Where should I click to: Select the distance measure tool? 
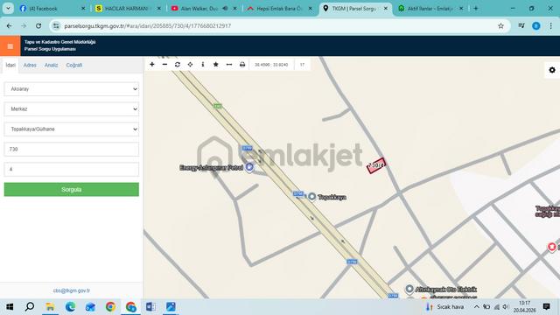[x=229, y=64]
